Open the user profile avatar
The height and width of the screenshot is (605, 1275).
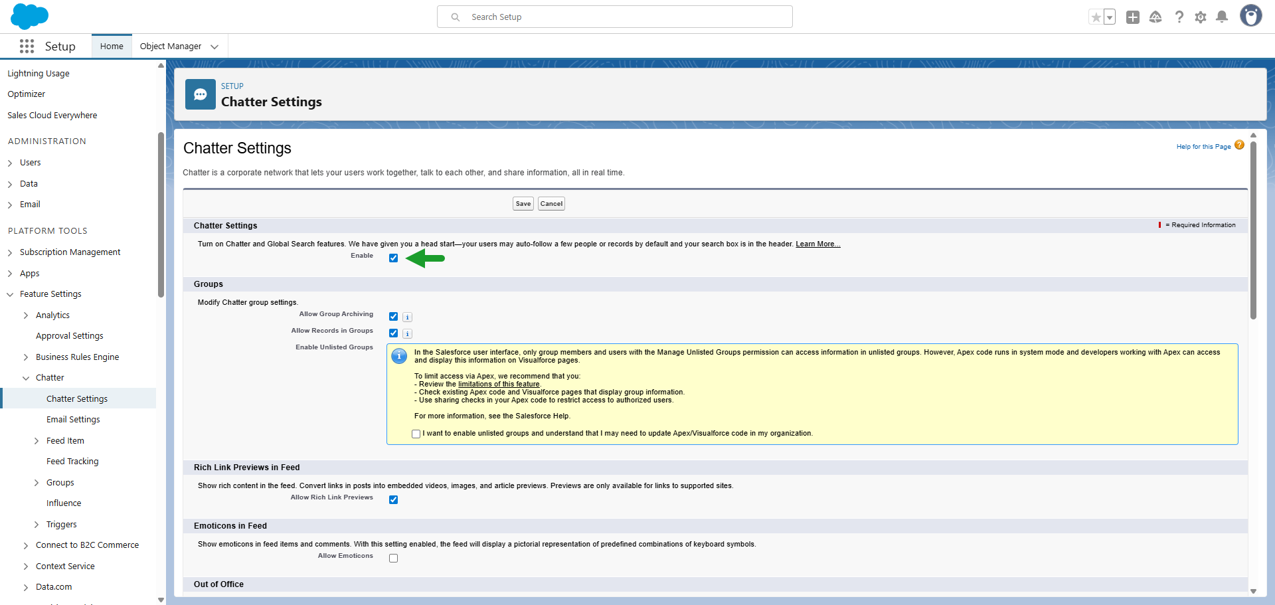pyautogui.click(x=1251, y=16)
